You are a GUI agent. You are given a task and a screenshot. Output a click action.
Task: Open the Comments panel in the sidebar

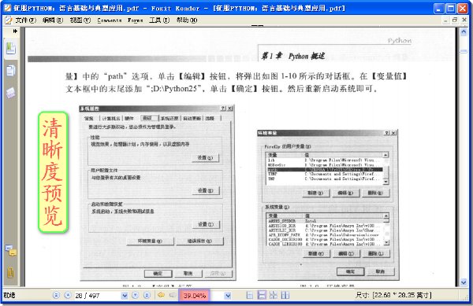(11, 250)
